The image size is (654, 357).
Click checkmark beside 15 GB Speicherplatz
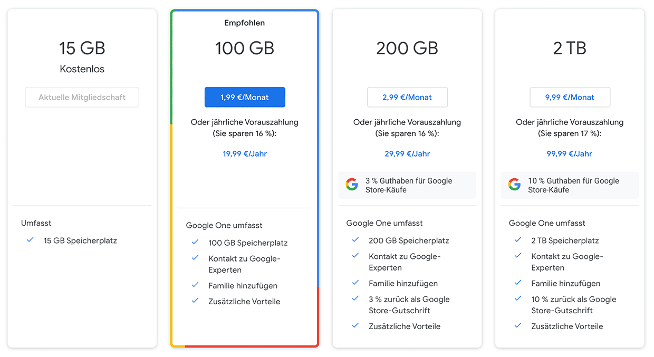31,240
